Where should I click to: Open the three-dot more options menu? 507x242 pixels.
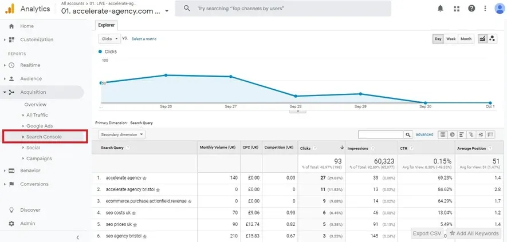click(485, 9)
